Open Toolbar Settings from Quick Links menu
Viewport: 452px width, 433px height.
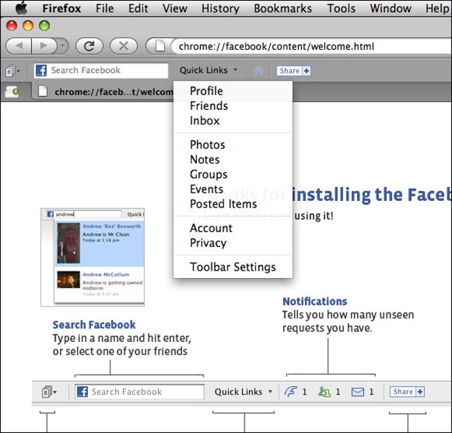point(233,267)
